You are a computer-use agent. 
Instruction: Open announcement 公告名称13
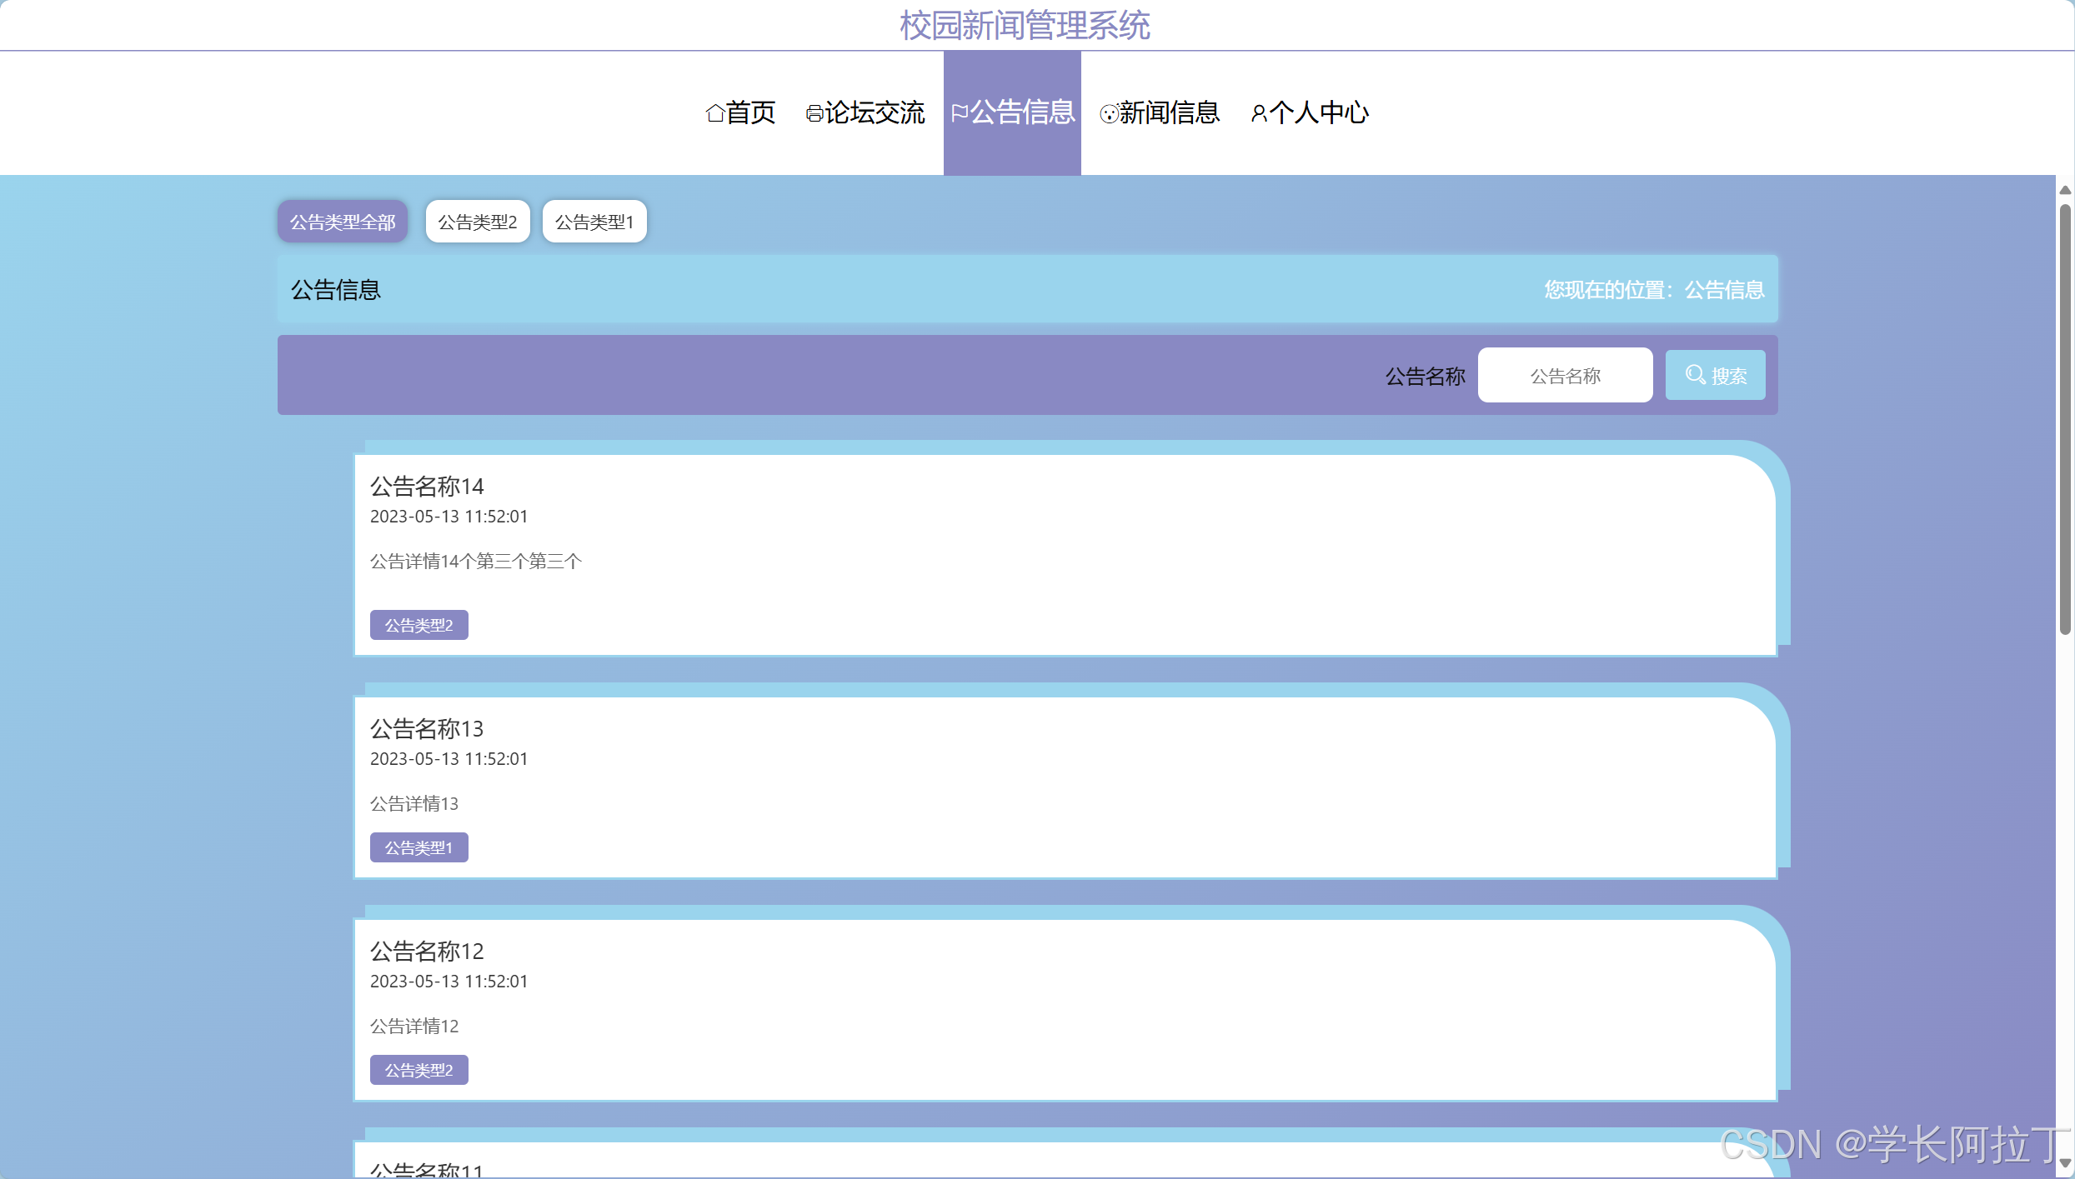click(427, 728)
